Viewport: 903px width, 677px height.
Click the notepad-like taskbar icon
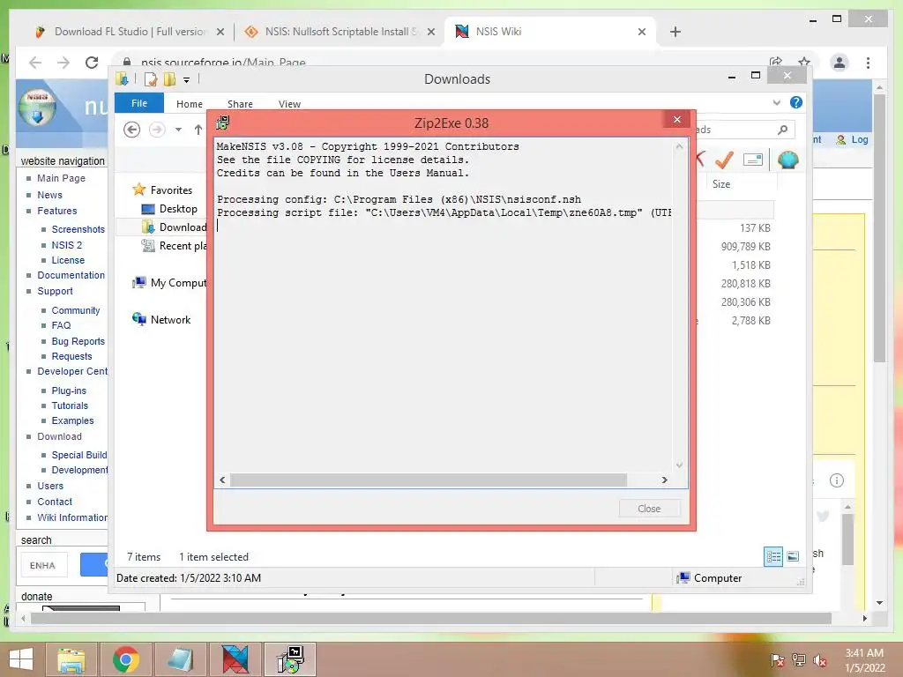(x=180, y=659)
